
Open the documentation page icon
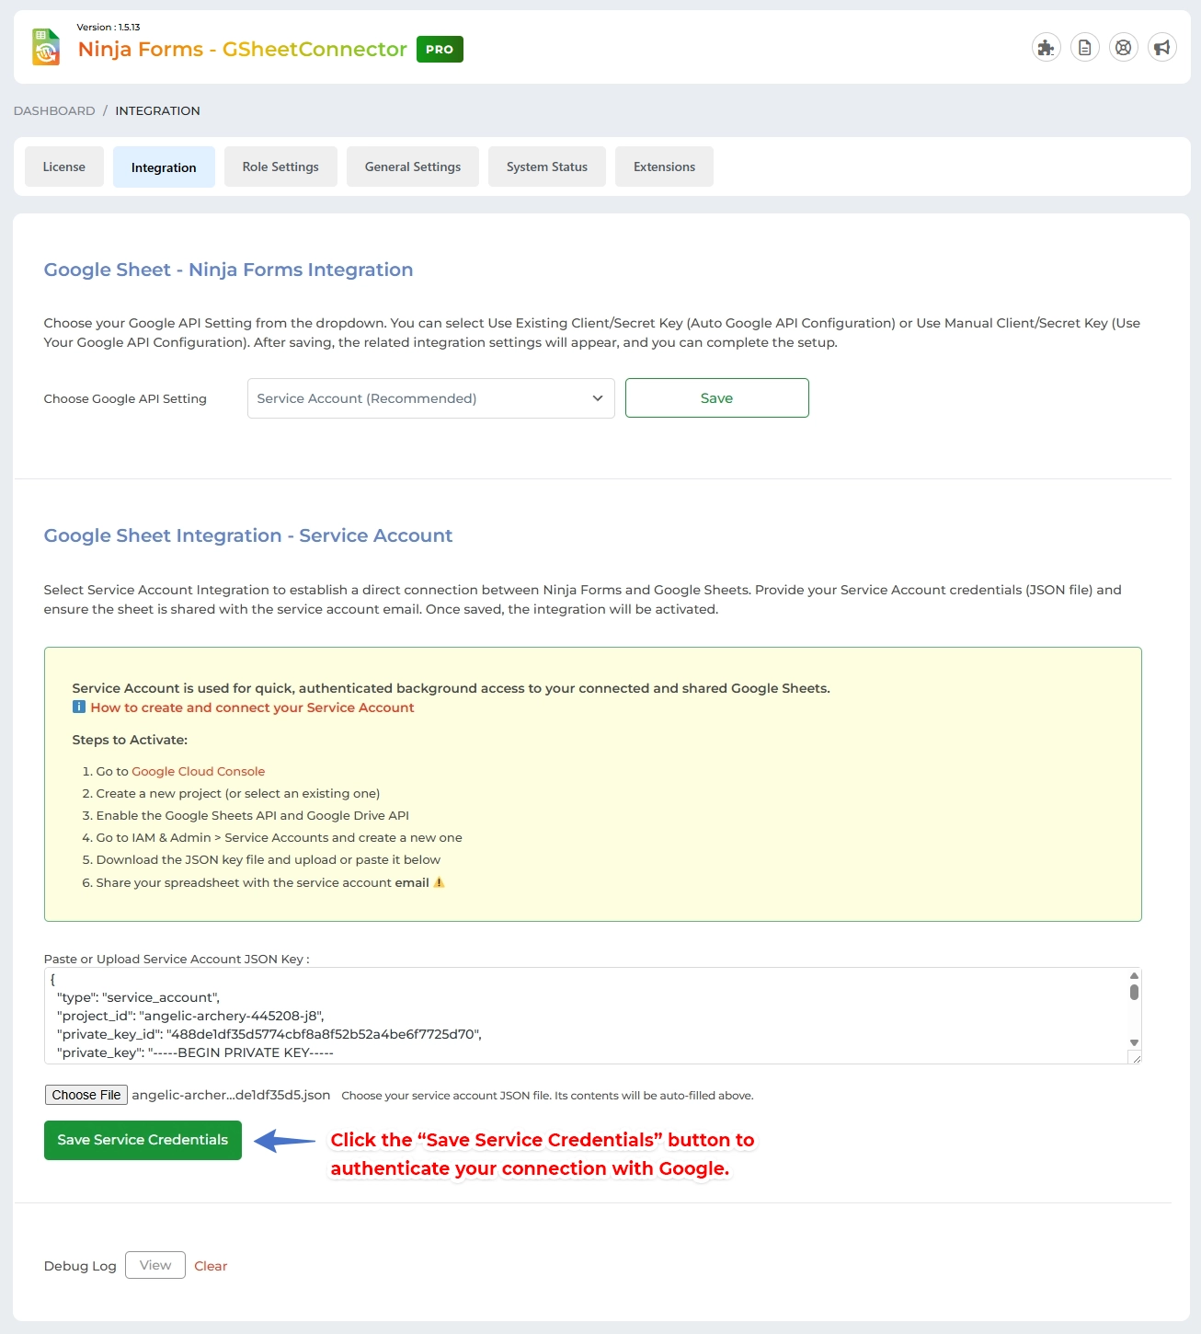tap(1084, 47)
